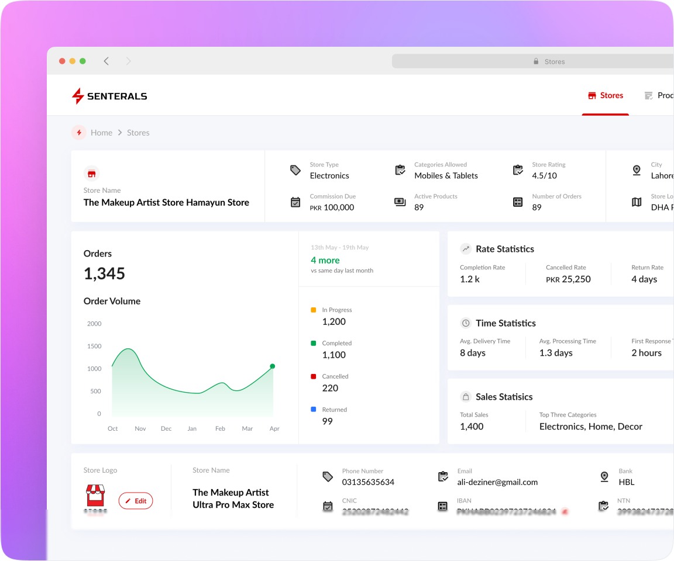Click the green Completed legend swatch

coord(314,343)
